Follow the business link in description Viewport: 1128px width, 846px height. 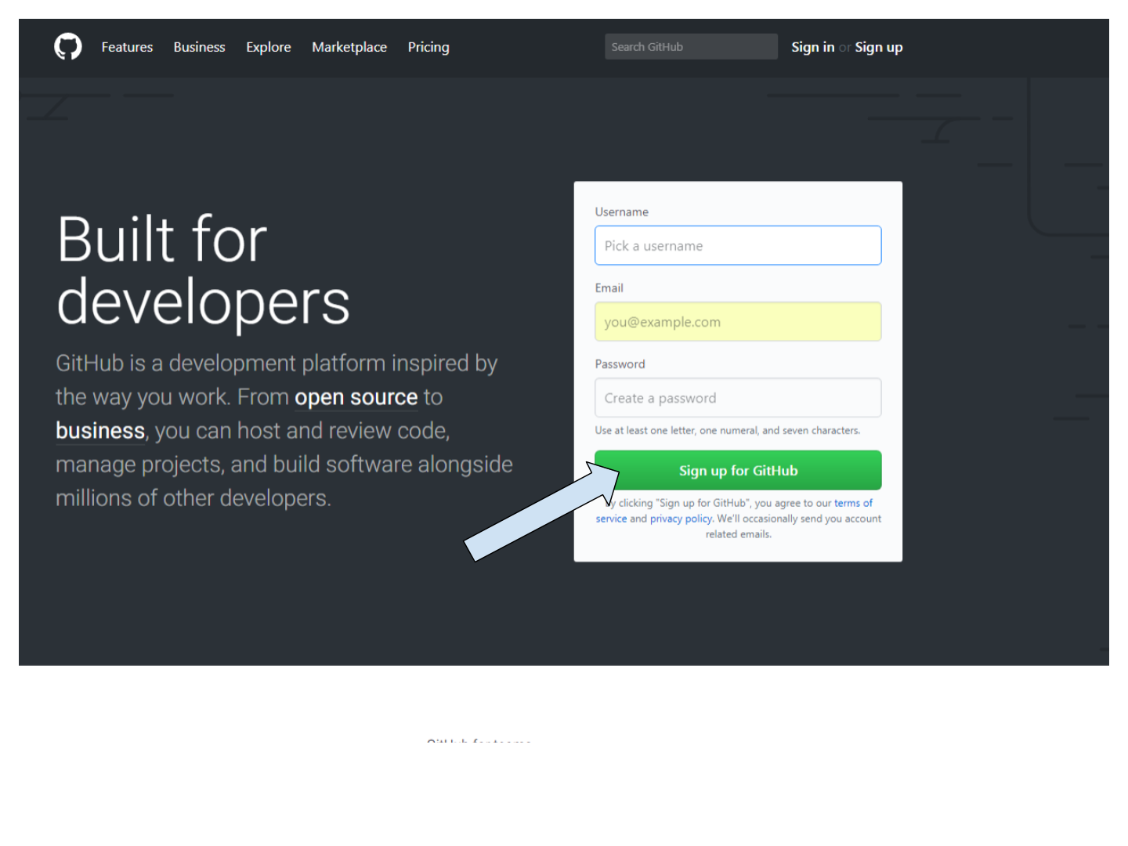tap(100, 431)
